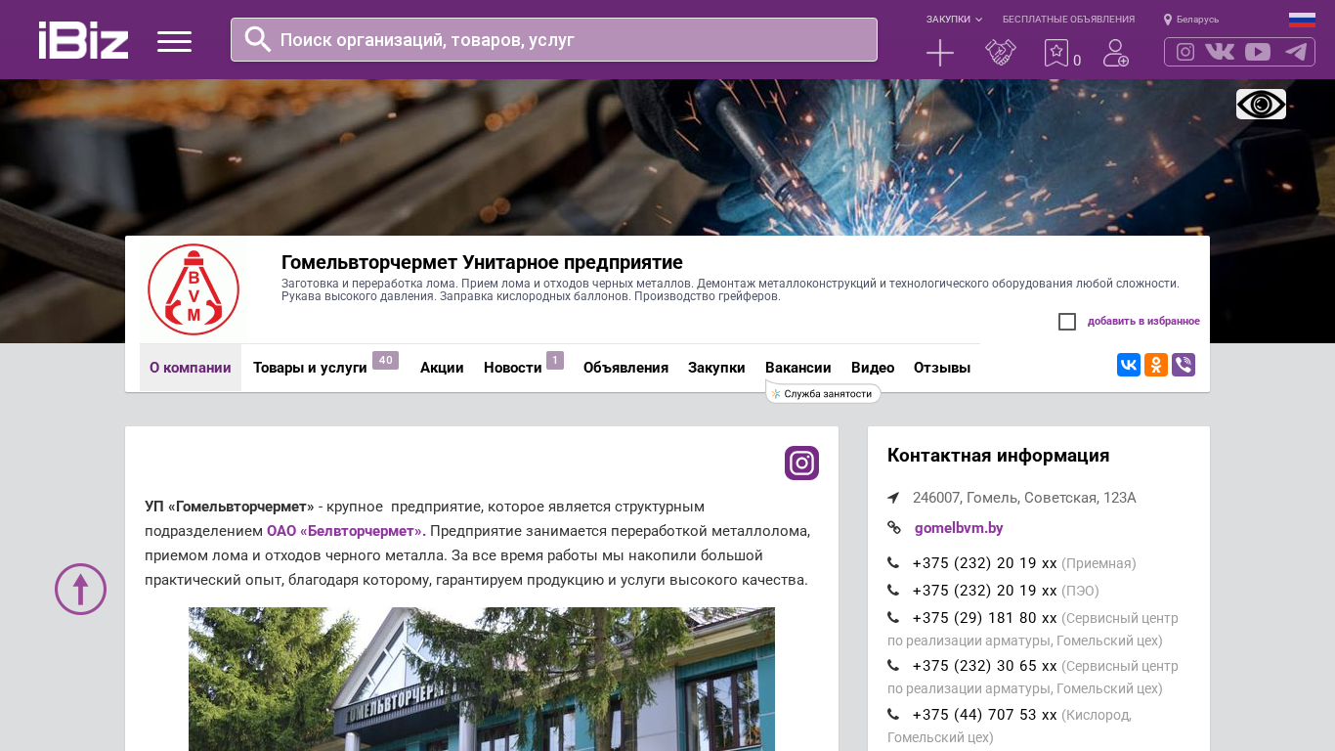Click the company building photo

(482, 680)
